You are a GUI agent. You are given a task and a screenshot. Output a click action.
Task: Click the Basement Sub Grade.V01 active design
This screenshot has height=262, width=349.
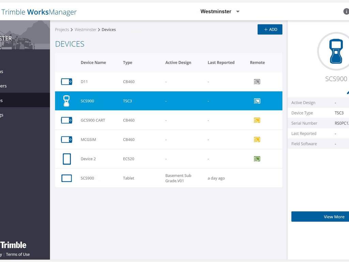point(178,178)
